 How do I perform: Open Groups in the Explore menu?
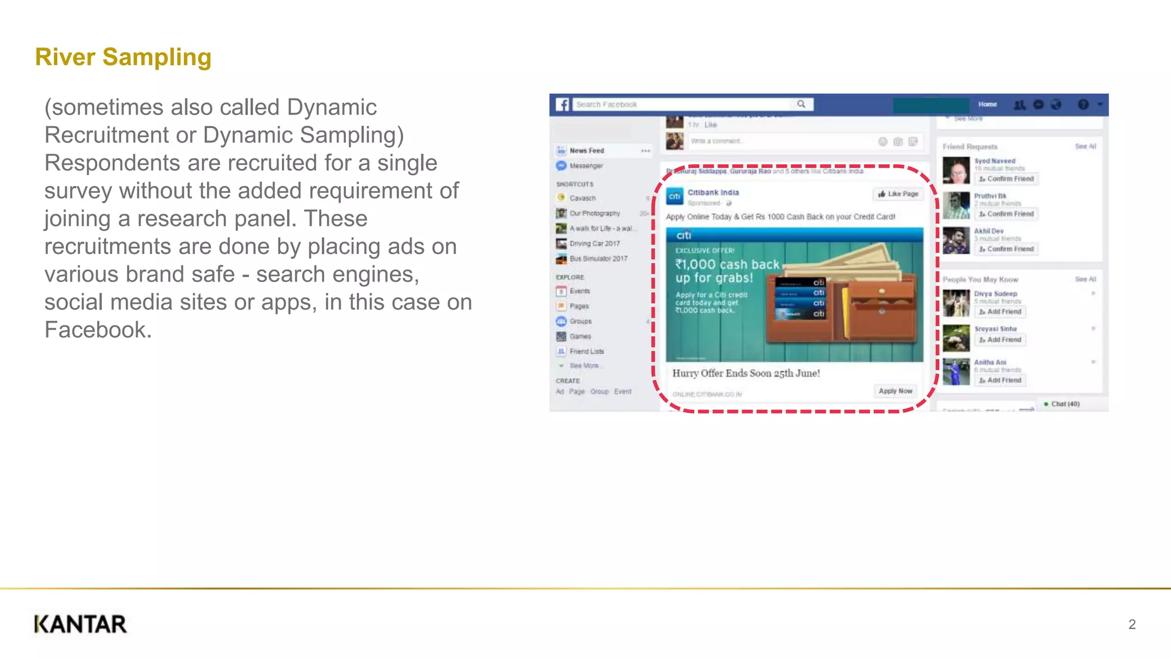580,321
